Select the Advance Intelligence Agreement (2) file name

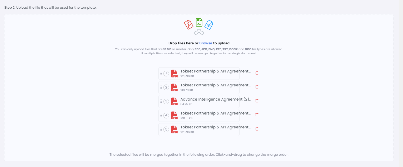pos(216,99)
